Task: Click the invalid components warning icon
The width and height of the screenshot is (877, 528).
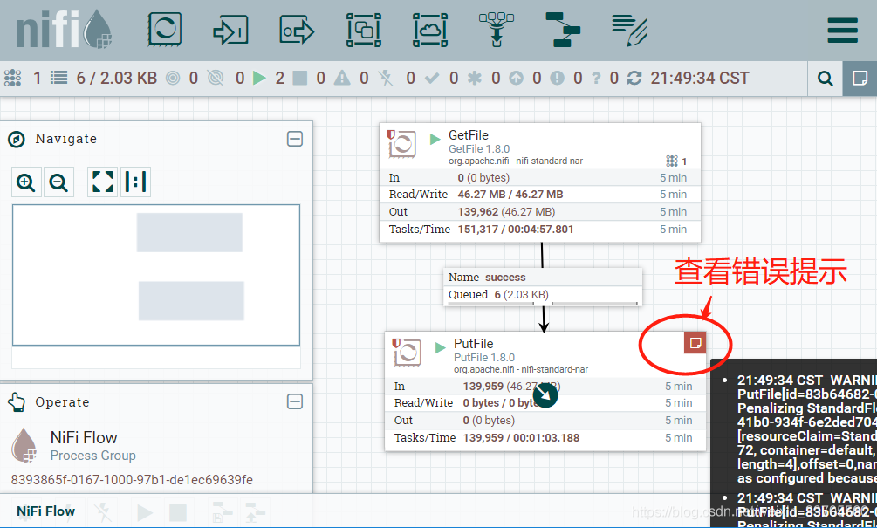Action: point(342,78)
